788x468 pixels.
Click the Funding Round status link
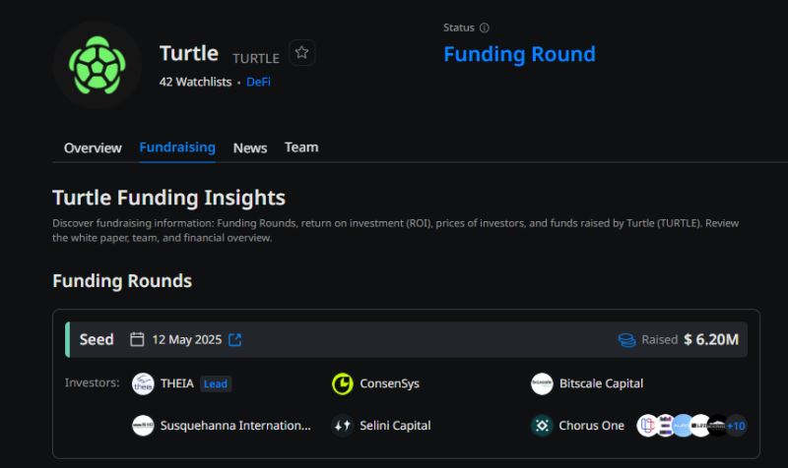(519, 54)
